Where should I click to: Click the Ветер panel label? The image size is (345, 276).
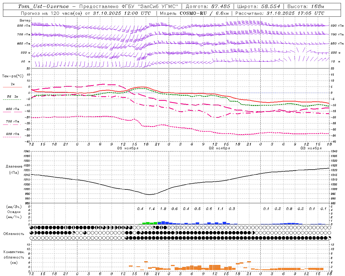25,20
